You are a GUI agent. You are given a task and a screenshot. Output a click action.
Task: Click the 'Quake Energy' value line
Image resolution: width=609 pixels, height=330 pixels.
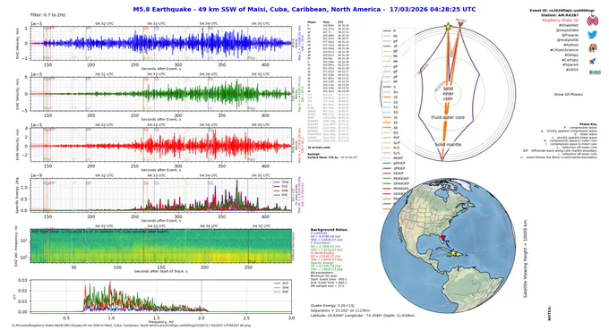coord(332,306)
